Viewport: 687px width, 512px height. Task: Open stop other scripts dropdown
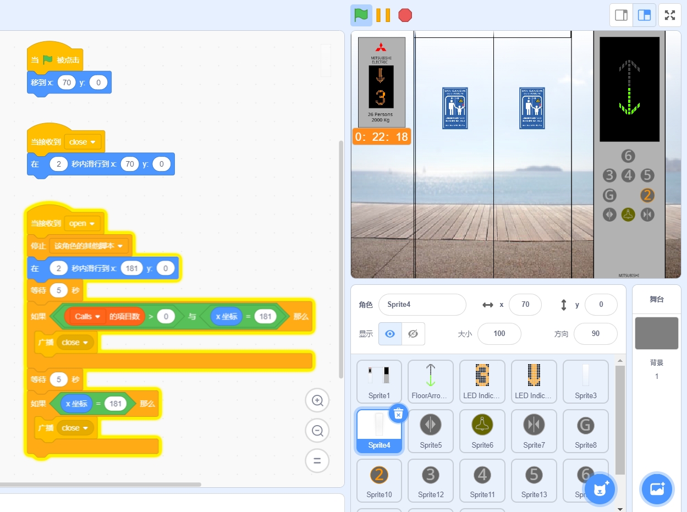pyautogui.click(x=89, y=246)
